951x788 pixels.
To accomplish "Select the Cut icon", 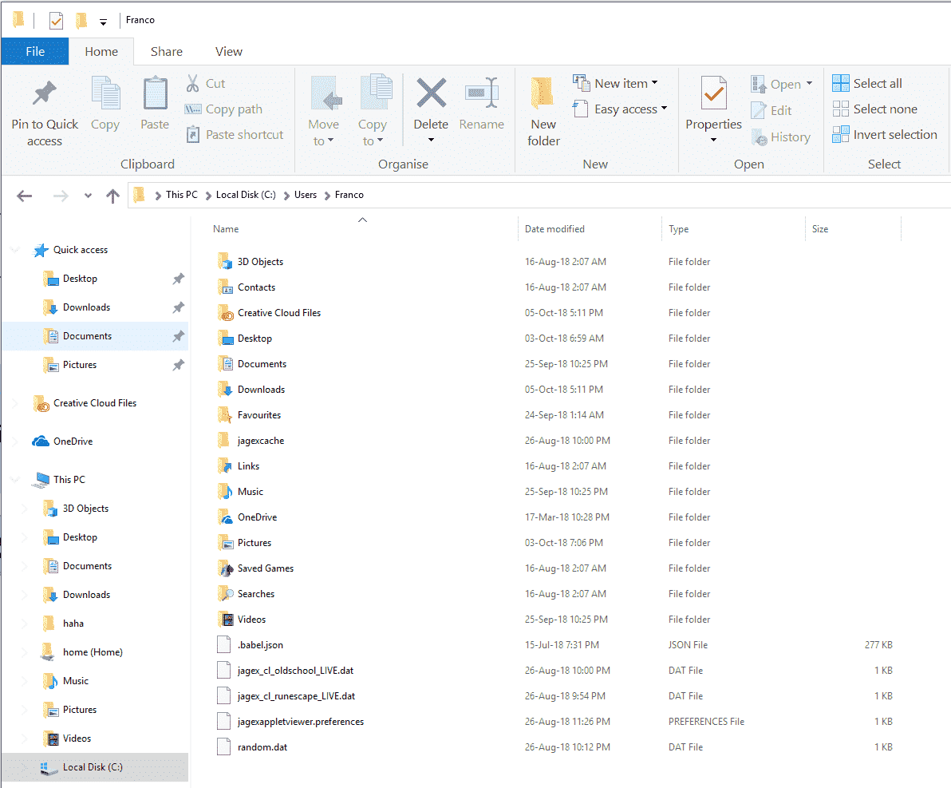I will tap(192, 83).
